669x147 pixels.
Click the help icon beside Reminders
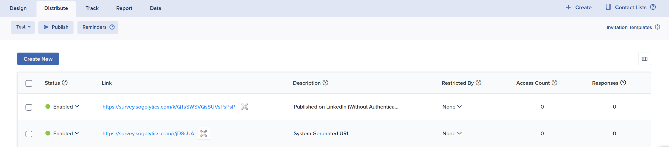(112, 27)
